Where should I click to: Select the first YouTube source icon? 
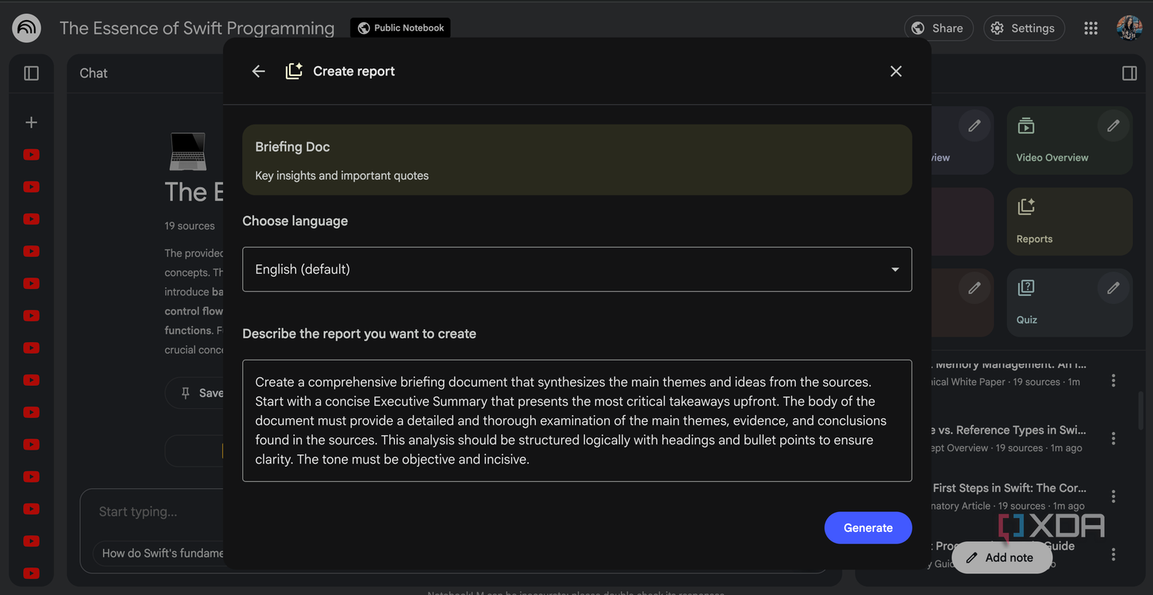32,155
